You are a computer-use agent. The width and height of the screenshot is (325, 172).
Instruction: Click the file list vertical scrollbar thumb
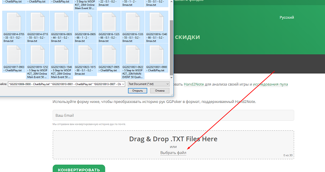point(172,48)
